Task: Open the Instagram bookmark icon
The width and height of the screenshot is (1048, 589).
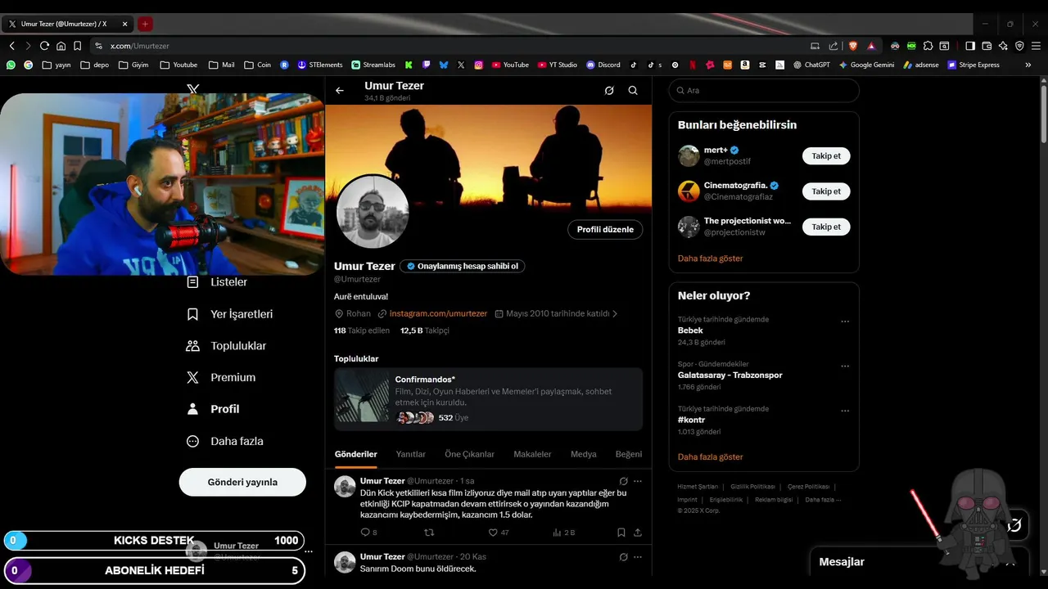Action: coord(478,65)
